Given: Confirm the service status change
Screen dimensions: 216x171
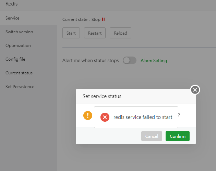Looking at the screenshot, I should pos(178,136).
